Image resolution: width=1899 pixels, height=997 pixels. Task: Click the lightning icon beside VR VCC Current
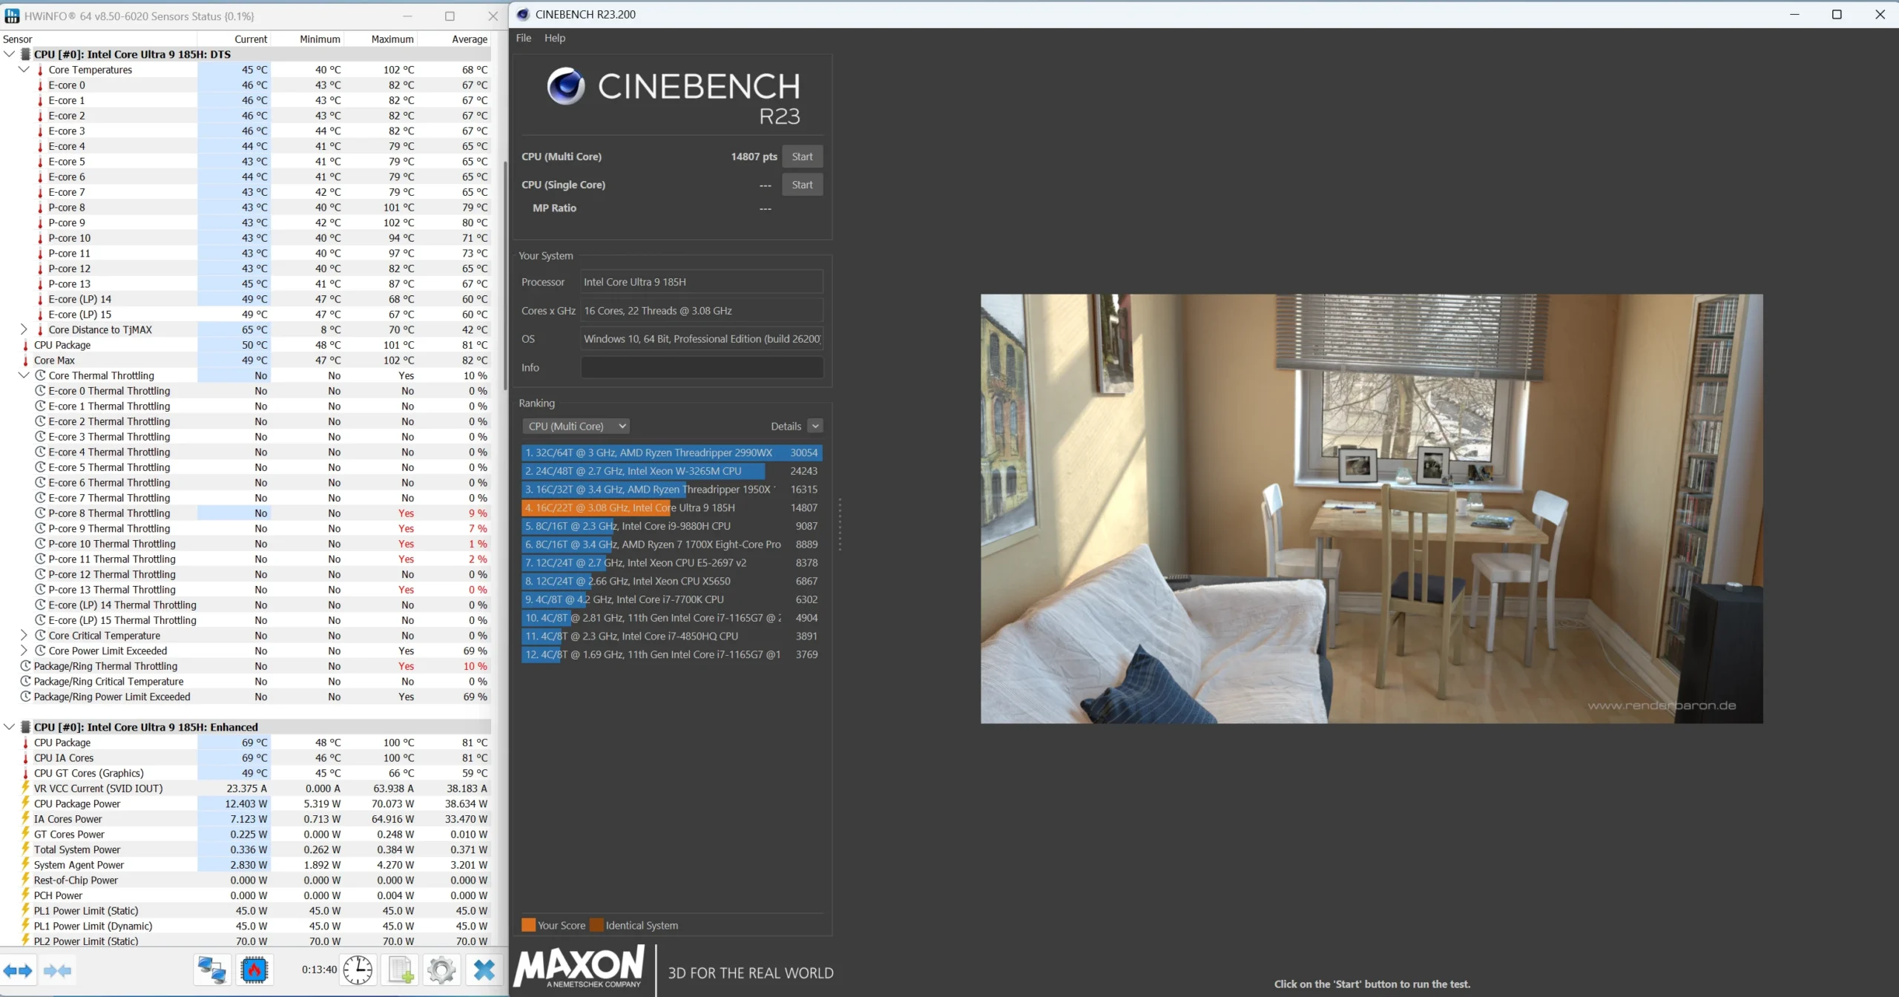(x=26, y=788)
